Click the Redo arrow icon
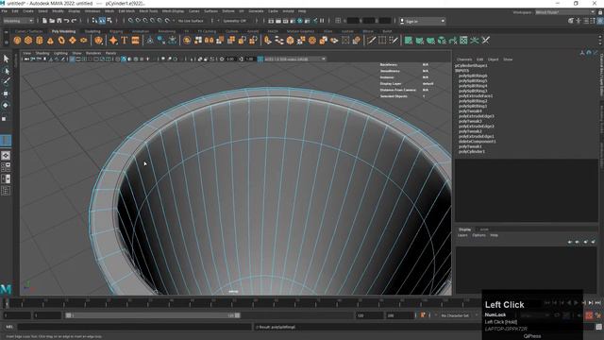This screenshot has width=604, height=340. coord(74,21)
